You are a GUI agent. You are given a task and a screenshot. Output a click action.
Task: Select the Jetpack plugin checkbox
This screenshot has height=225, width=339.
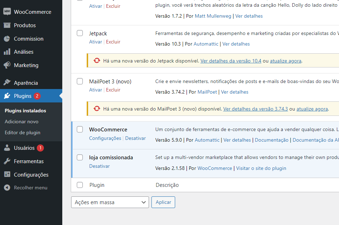80,33
